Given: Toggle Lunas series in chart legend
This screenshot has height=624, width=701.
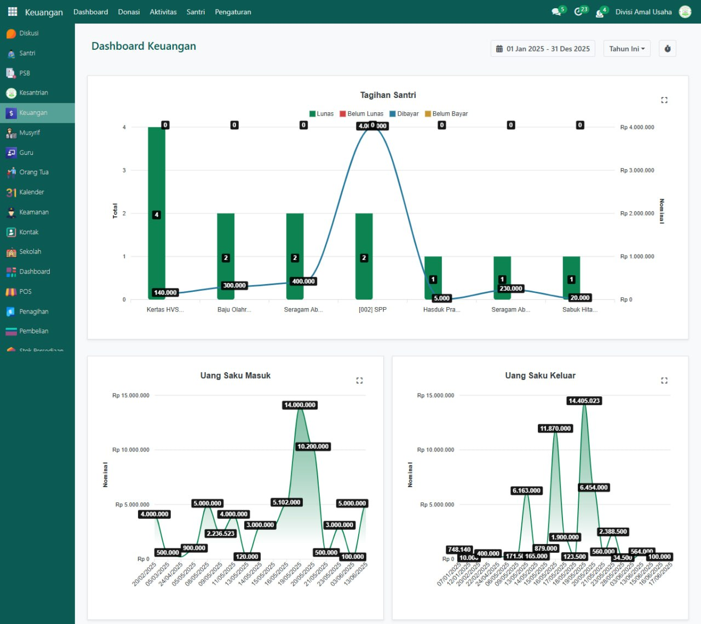Looking at the screenshot, I should click(x=321, y=114).
